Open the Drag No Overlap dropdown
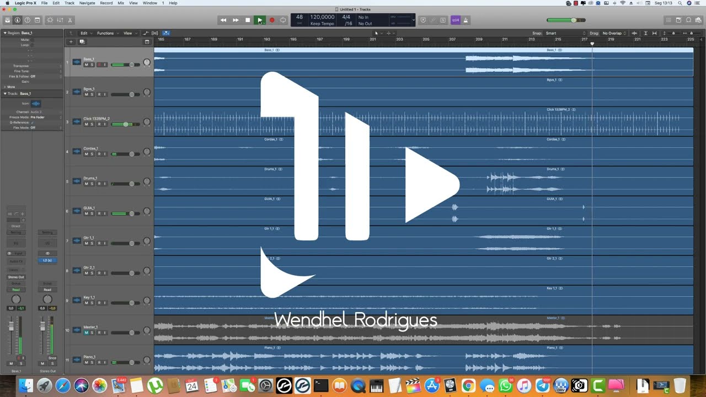 [614, 33]
